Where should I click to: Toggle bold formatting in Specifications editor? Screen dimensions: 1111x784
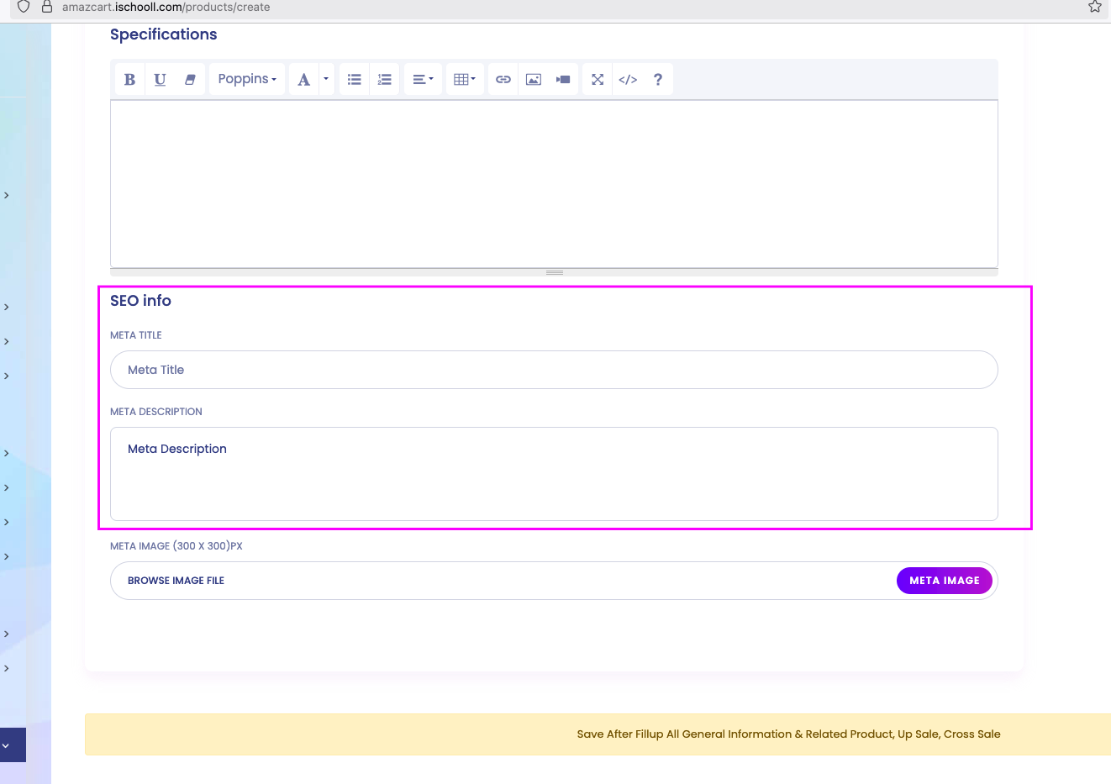tap(129, 79)
